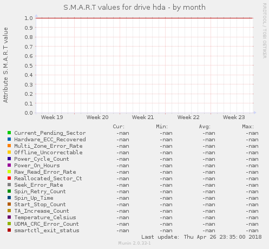Select the Hardware_ECC_Recovered legend label
The width and height of the screenshot is (269, 249).
(50, 140)
